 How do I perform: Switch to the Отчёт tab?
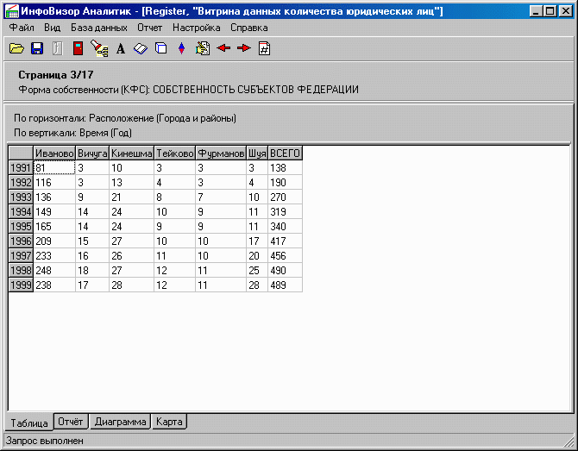click(71, 422)
